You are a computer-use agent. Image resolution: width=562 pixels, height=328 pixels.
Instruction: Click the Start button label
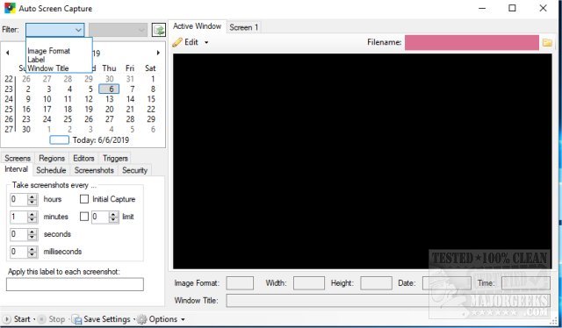point(22,319)
